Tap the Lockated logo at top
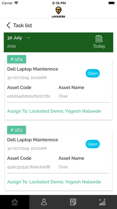The width and height of the screenshot is (117, 209). click(x=59, y=12)
